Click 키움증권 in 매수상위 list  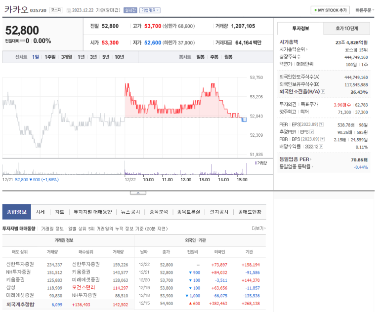pos(81,272)
